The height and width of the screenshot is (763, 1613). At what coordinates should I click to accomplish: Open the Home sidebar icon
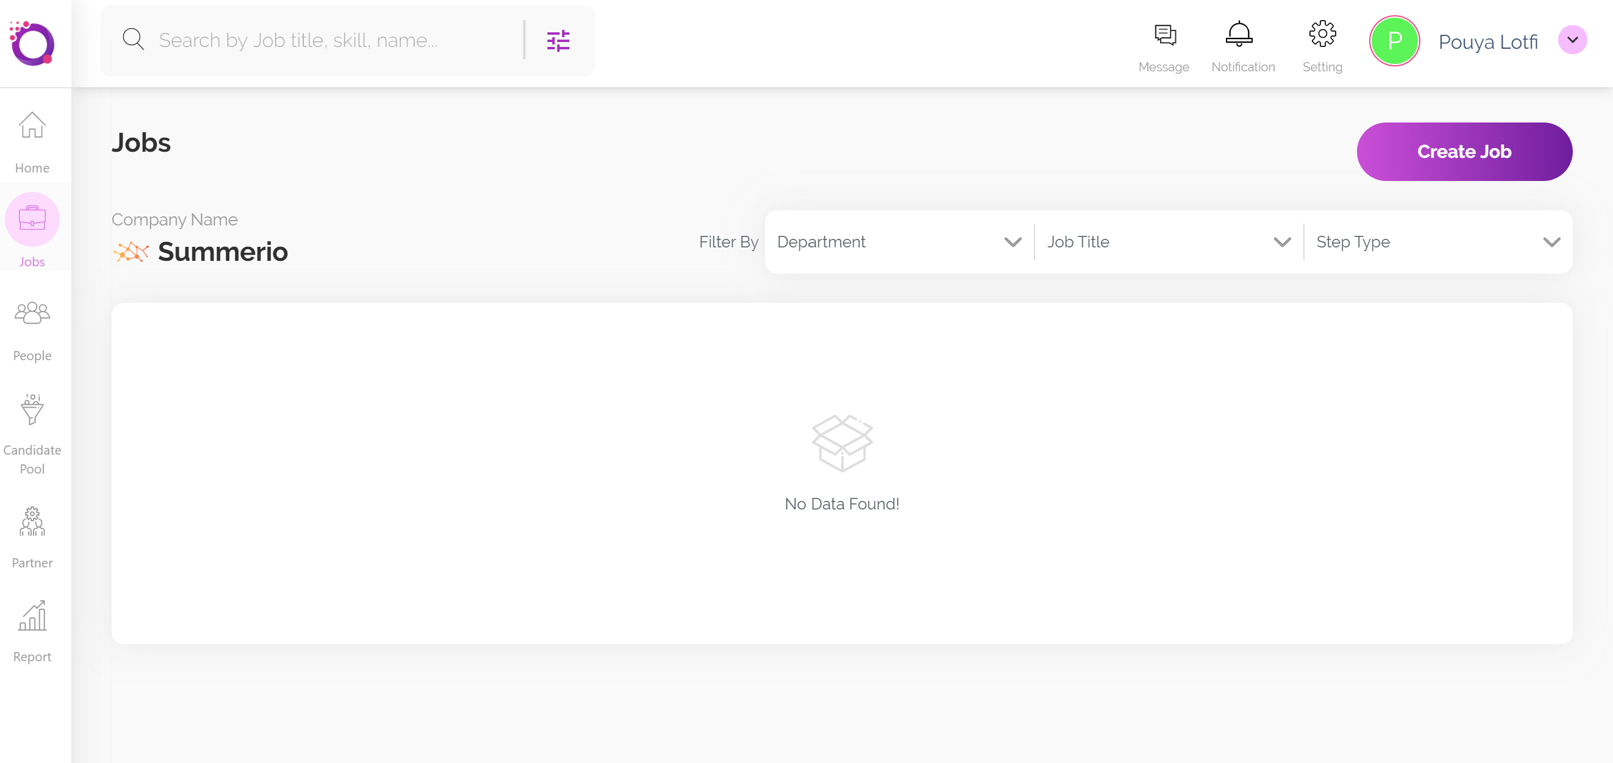pyautogui.click(x=32, y=126)
